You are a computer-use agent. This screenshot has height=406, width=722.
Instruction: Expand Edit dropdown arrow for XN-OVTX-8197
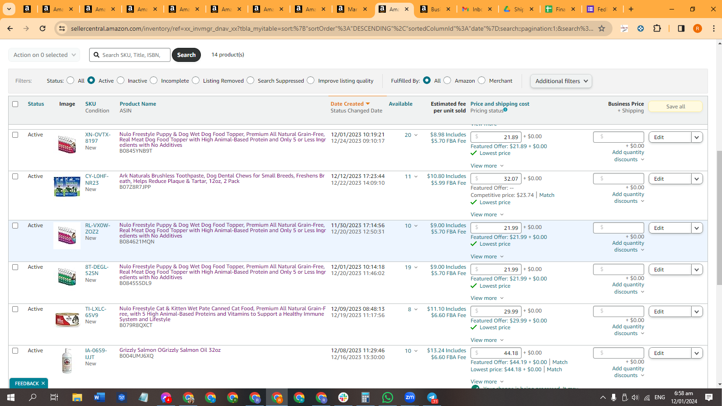coord(697,137)
